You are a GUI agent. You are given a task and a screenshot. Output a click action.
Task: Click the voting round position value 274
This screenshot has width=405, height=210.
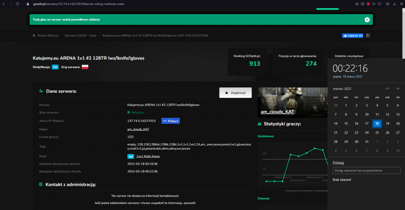coord(311,64)
